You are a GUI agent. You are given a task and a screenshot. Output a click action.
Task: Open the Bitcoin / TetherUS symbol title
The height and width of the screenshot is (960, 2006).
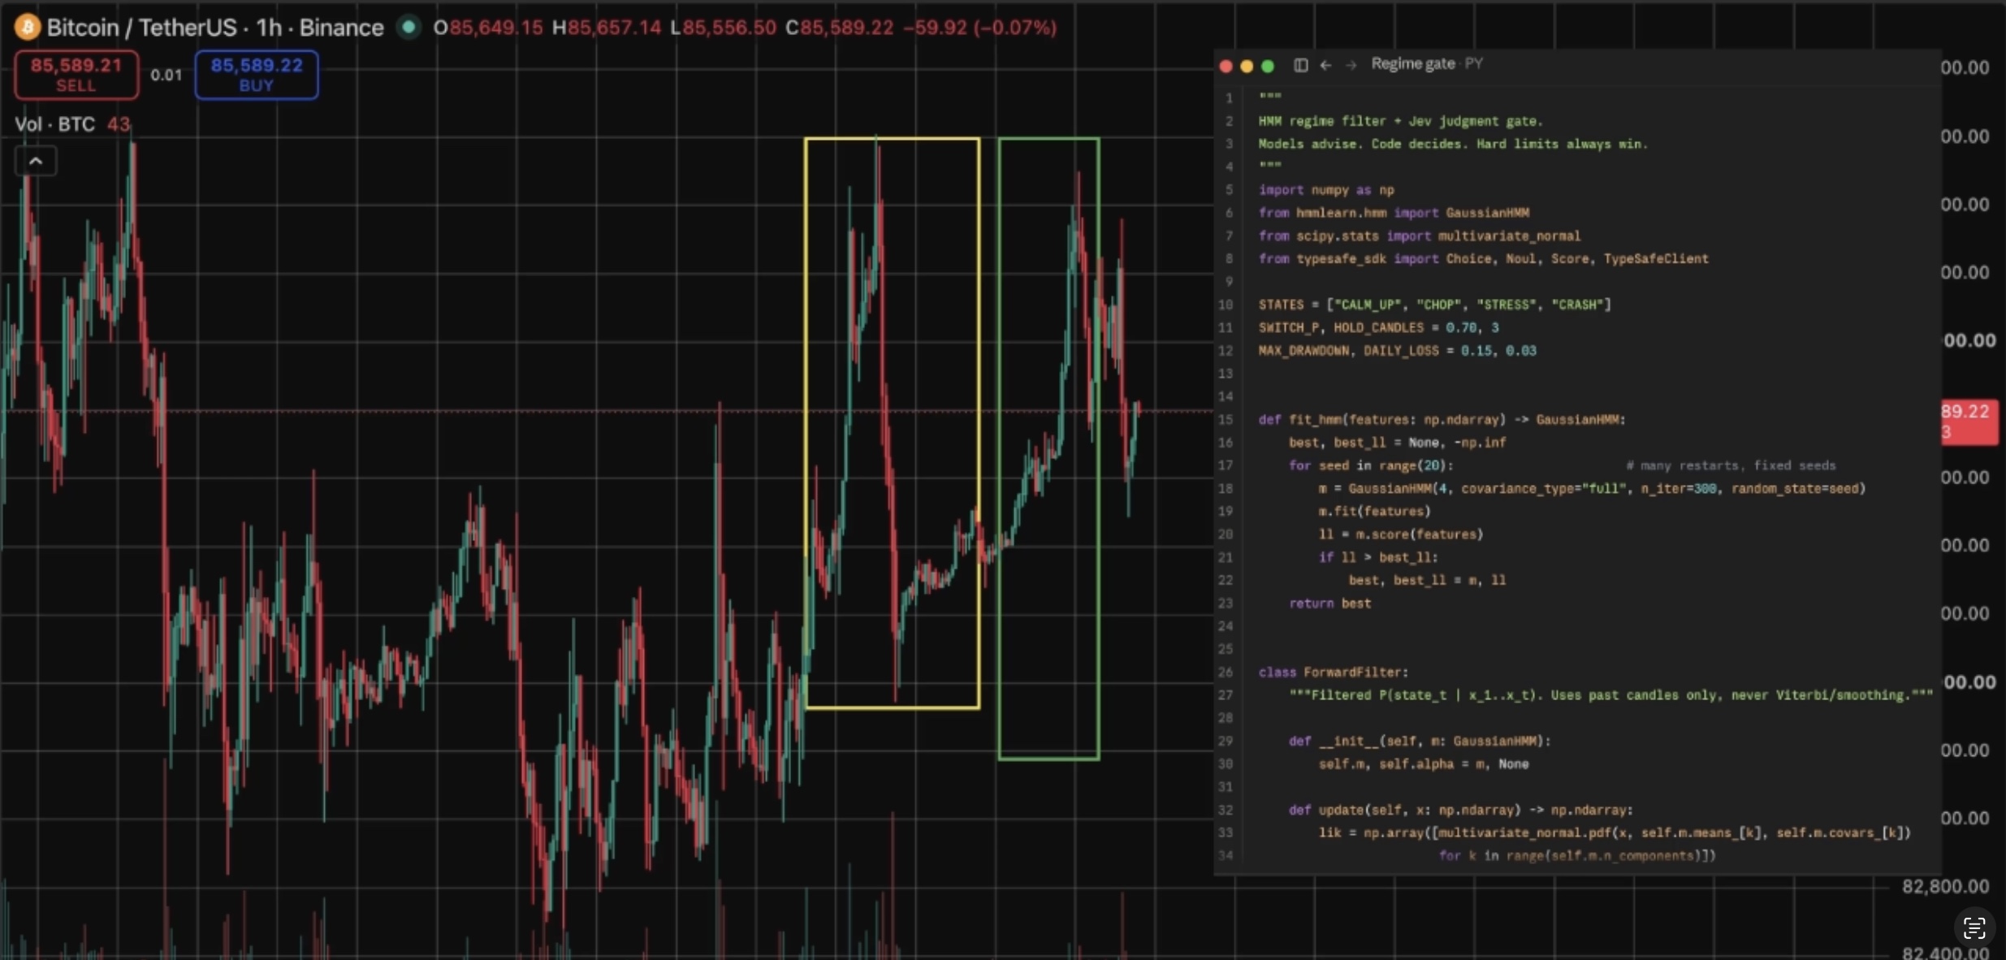214,28
